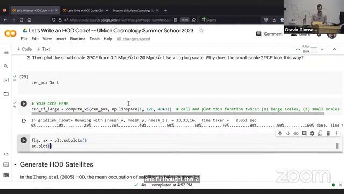Open the command palette icon
The height and width of the screenshot is (194, 344).
click(x=6, y=164)
